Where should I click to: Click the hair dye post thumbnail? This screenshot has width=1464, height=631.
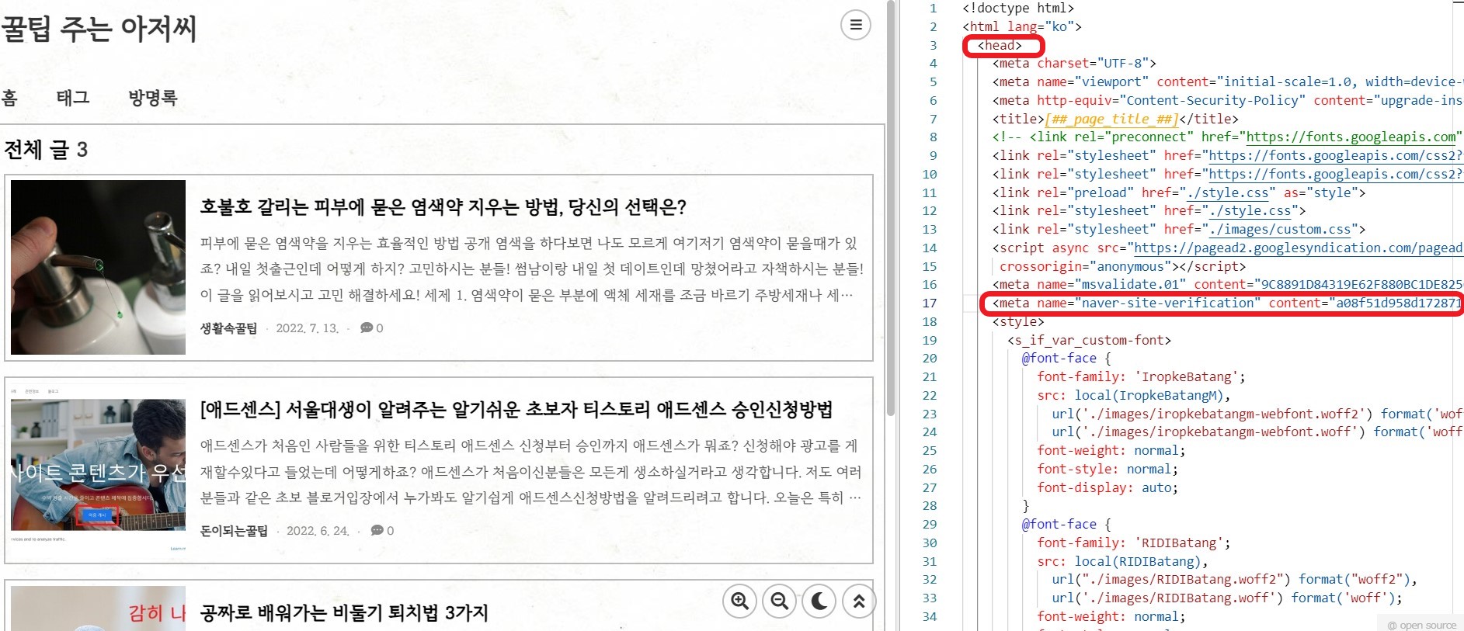tap(98, 267)
